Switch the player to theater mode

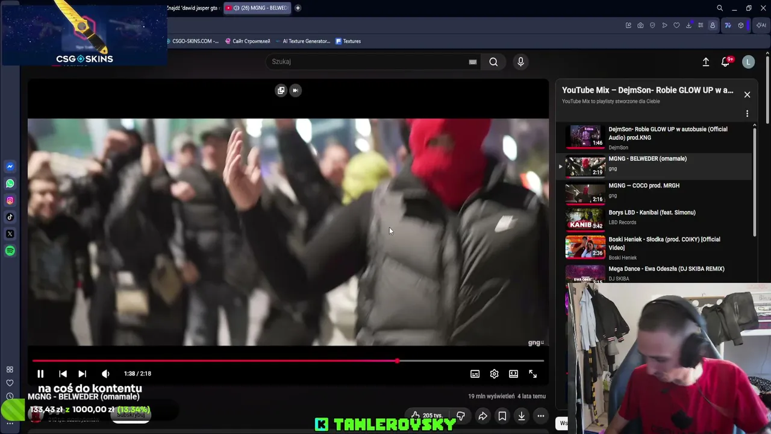coord(514,374)
